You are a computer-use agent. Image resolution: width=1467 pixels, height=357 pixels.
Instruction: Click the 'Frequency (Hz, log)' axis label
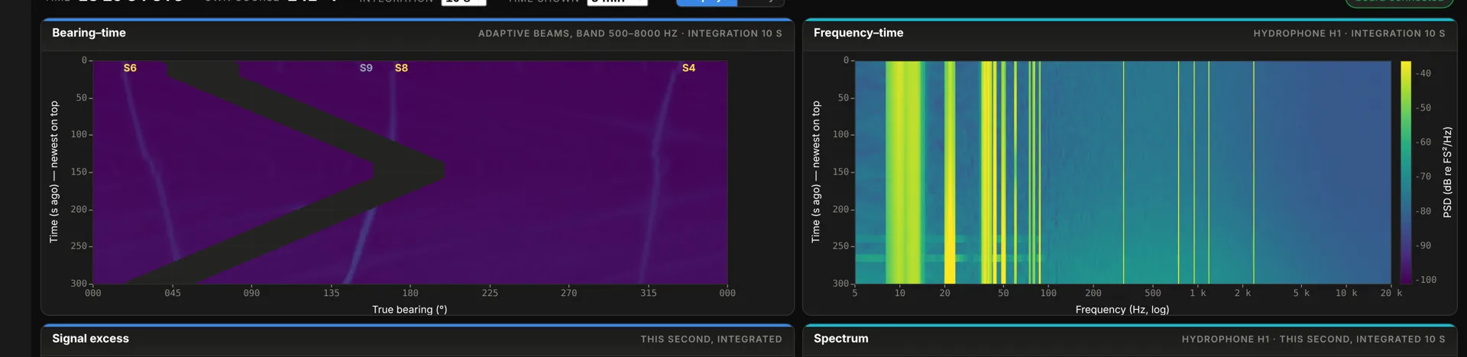tap(1122, 310)
